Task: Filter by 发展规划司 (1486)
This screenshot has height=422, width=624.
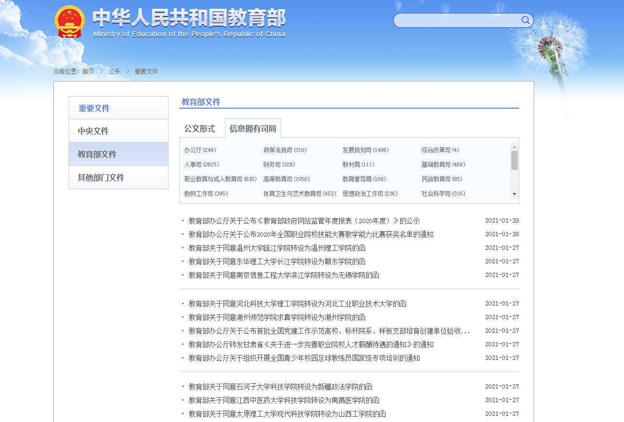Action: (x=366, y=150)
